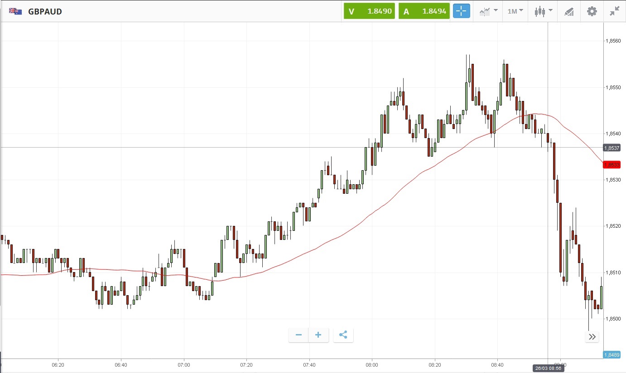Click the collapse/exit fullscreen arrows icon

click(615, 11)
